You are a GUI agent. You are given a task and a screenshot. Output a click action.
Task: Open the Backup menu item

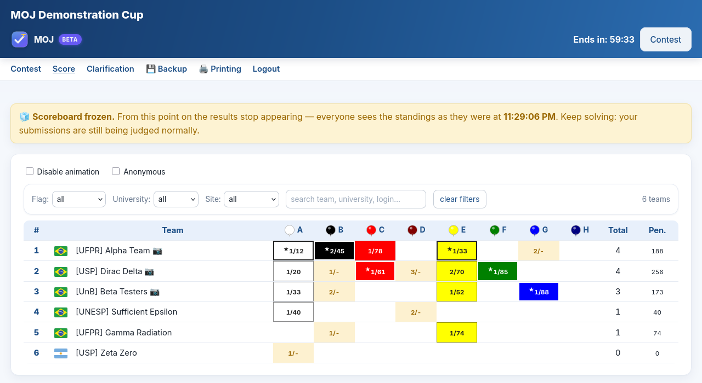click(167, 69)
